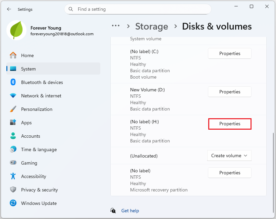Viewport: 276px width, 219px height.
Task: Click the back arrow in Settings
Action: (x=9, y=9)
